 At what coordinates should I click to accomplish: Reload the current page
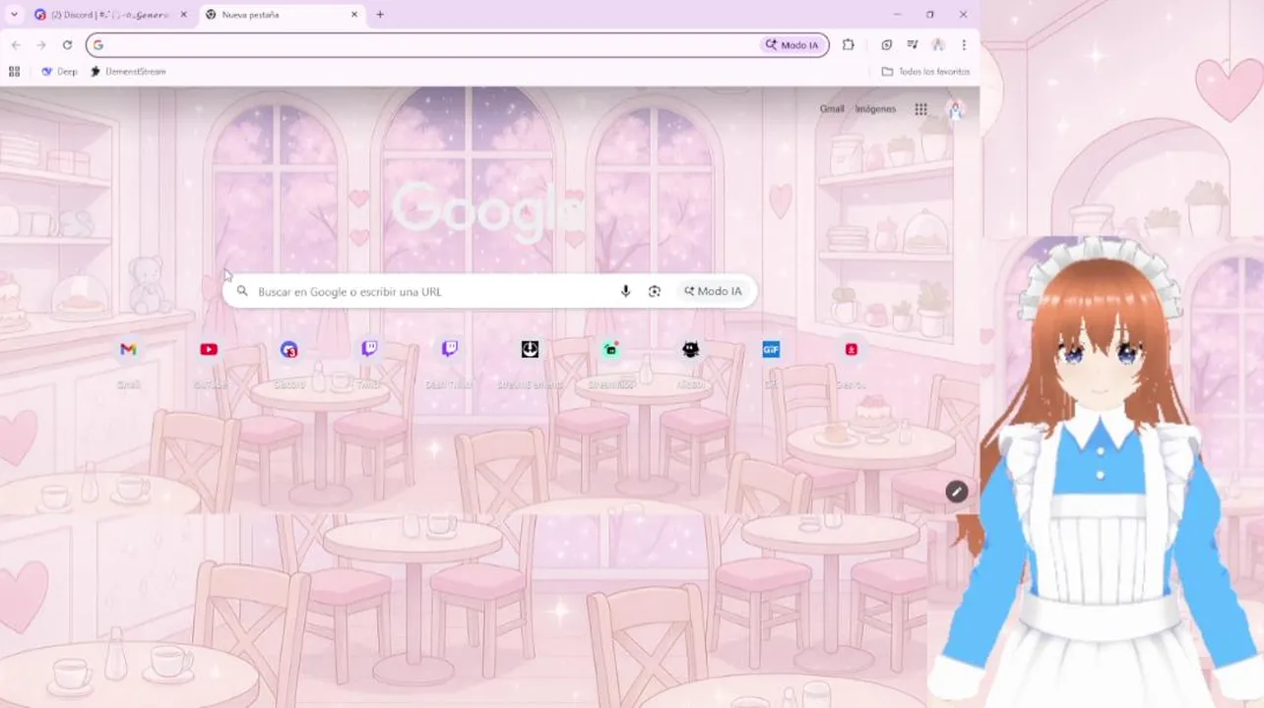point(67,44)
